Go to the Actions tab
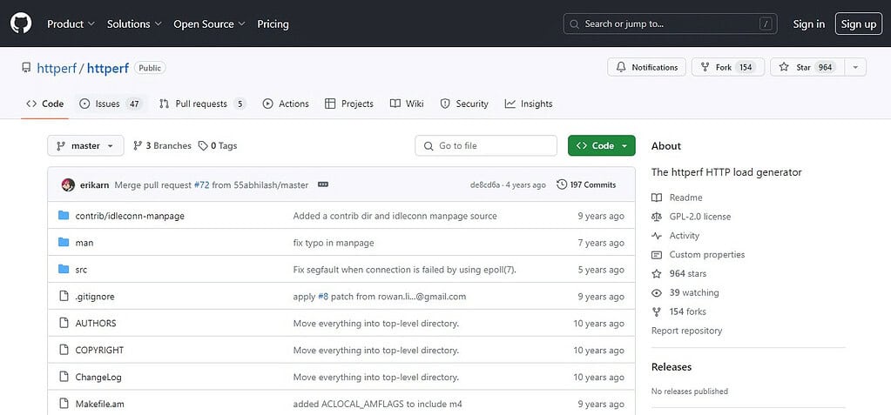The height and width of the screenshot is (415, 891). point(286,104)
